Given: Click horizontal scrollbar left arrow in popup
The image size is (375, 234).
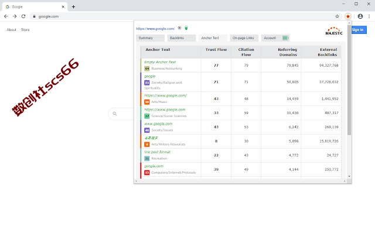Looking at the screenshot, I should point(136,181).
